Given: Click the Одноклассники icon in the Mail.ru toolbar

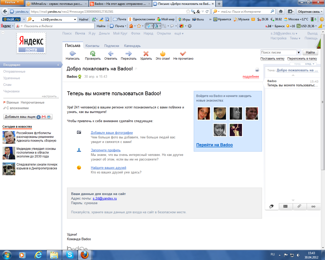Looking at the screenshot, I should pos(130,19).
